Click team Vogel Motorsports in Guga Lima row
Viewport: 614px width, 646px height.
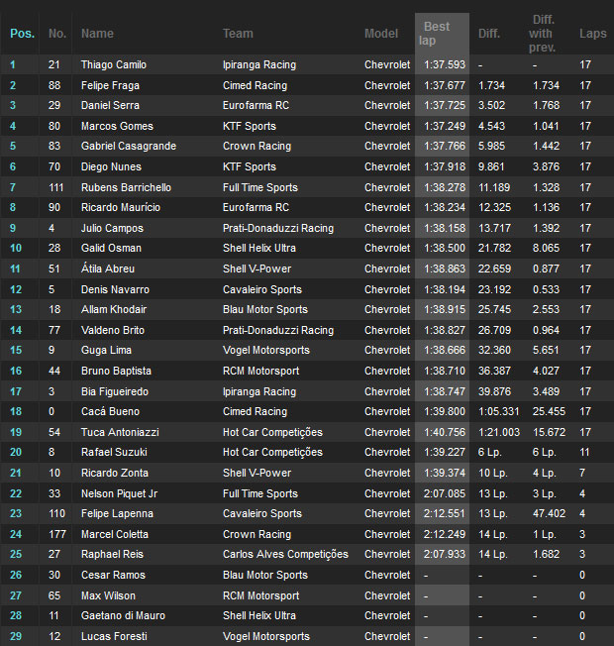[x=266, y=350]
